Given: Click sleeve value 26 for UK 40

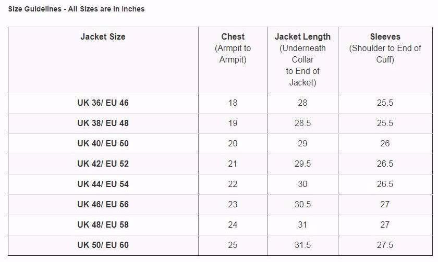Looking at the screenshot, I should [x=385, y=143].
